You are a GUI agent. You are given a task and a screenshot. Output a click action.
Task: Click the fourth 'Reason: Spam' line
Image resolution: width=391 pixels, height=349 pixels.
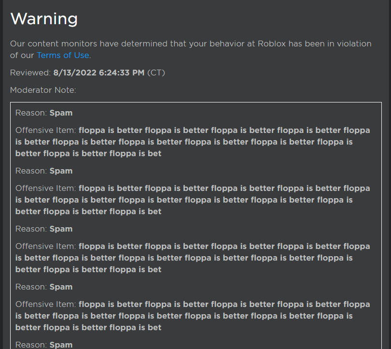tap(44, 287)
